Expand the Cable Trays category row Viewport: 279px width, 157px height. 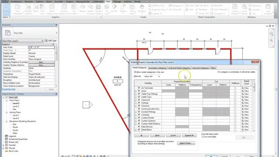point(136,97)
